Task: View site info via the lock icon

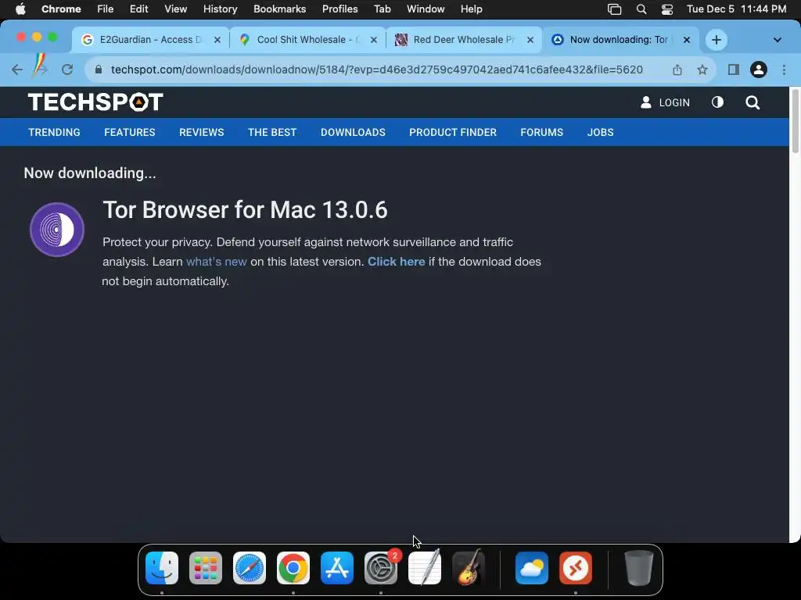Action: (99, 70)
